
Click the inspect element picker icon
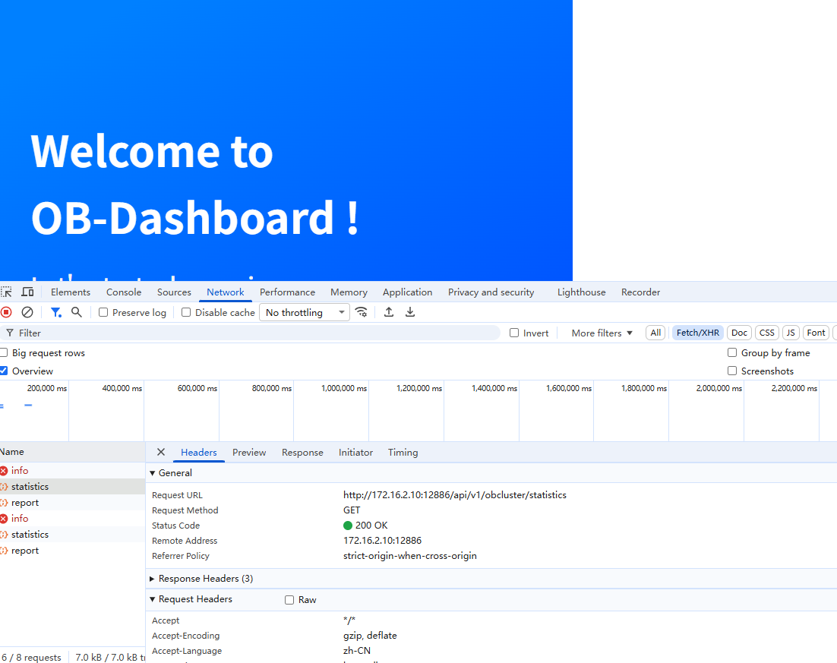(7, 292)
